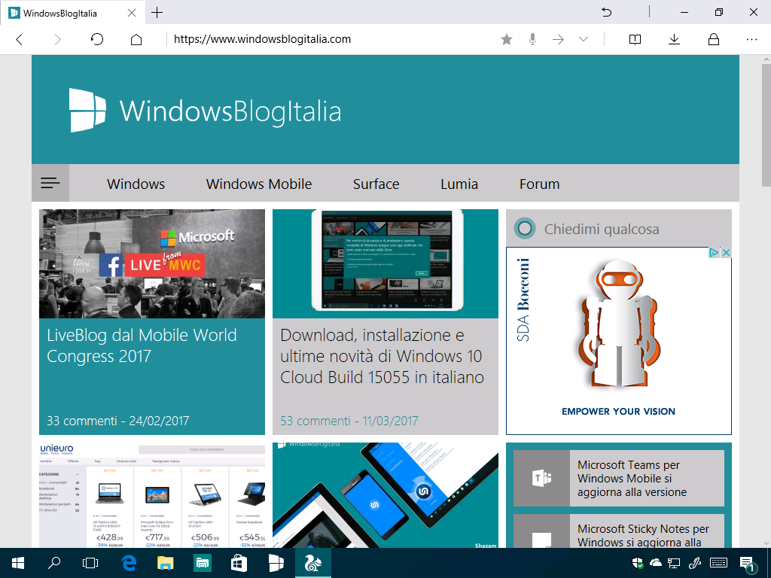Open File Explorer from the taskbar
The height and width of the screenshot is (578, 771).
pyautogui.click(x=166, y=563)
